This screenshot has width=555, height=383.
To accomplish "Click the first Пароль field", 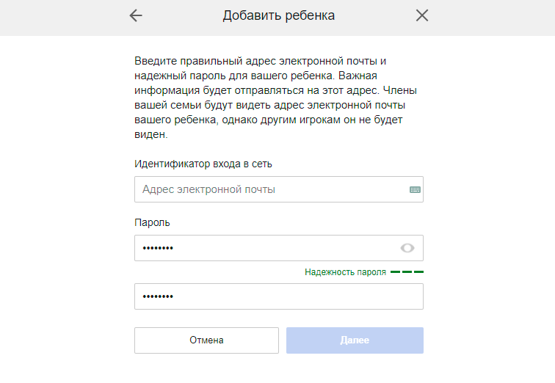I will tap(279, 248).
